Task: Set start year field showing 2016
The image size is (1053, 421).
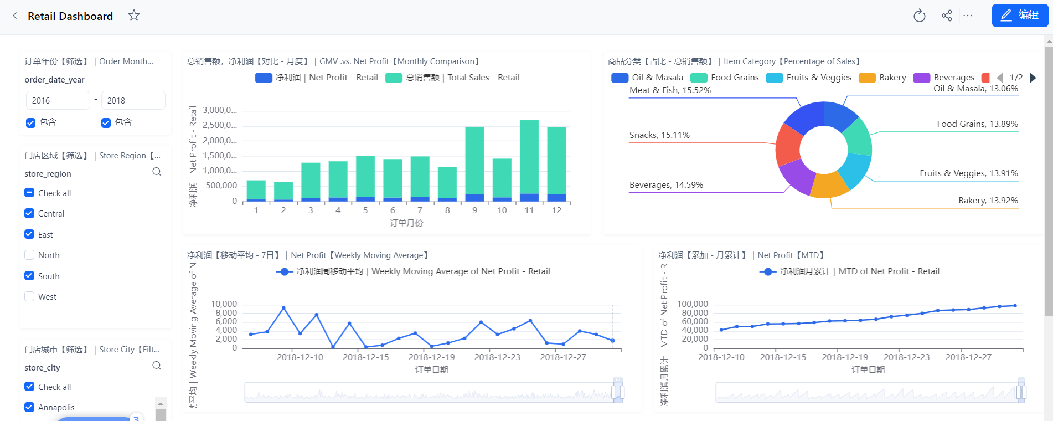Action: click(x=58, y=100)
